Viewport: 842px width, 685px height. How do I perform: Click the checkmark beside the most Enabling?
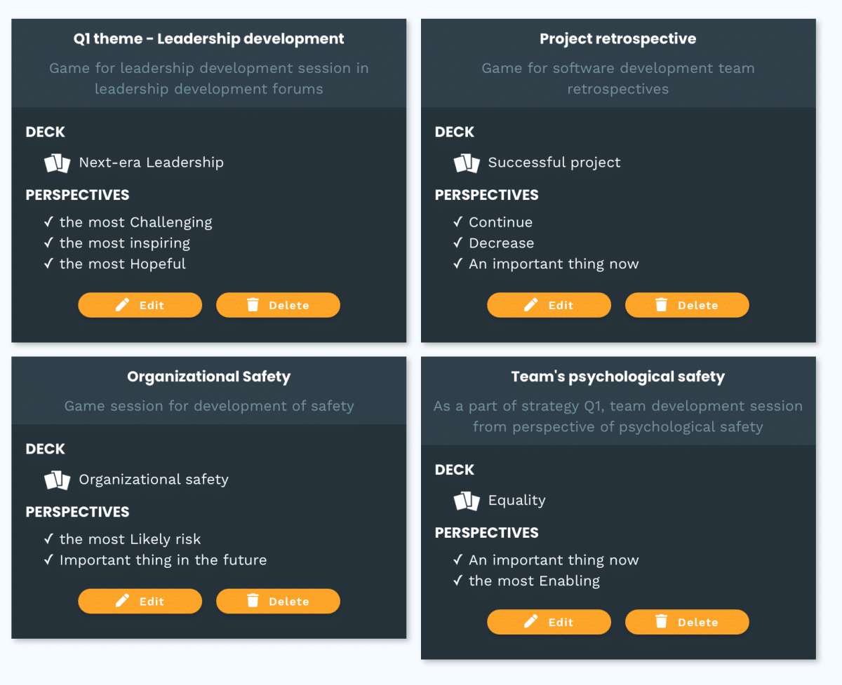(457, 581)
